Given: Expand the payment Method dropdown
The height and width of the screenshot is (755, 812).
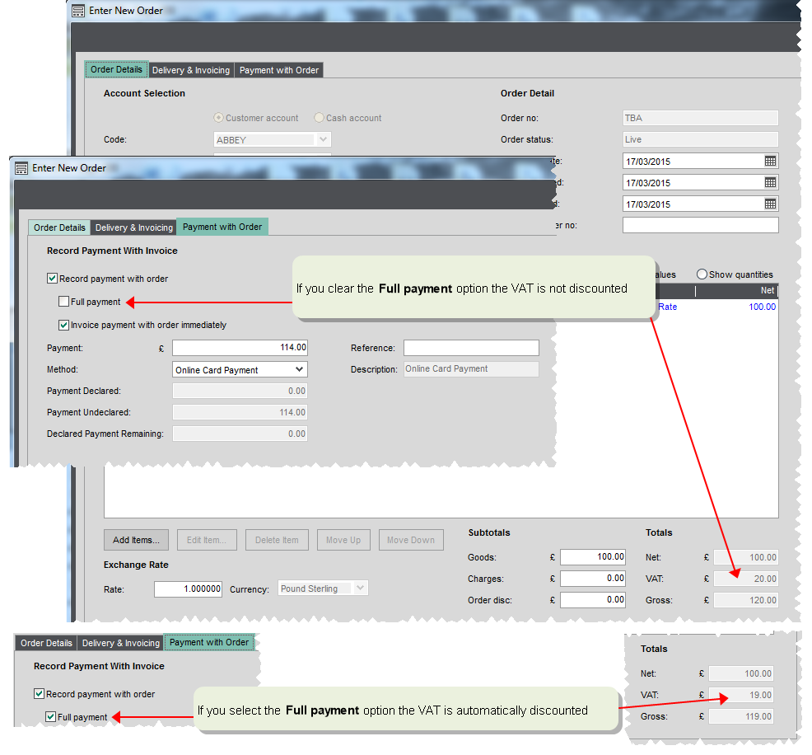Looking at the screenshot, I should [x=299, y=370].
